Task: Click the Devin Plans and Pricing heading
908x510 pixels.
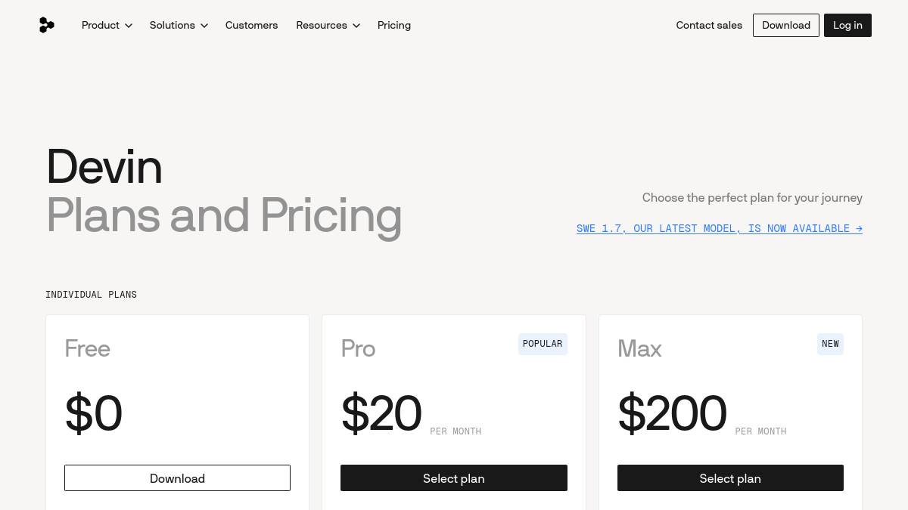Action: pyautogui.click(x=224, y=191)
